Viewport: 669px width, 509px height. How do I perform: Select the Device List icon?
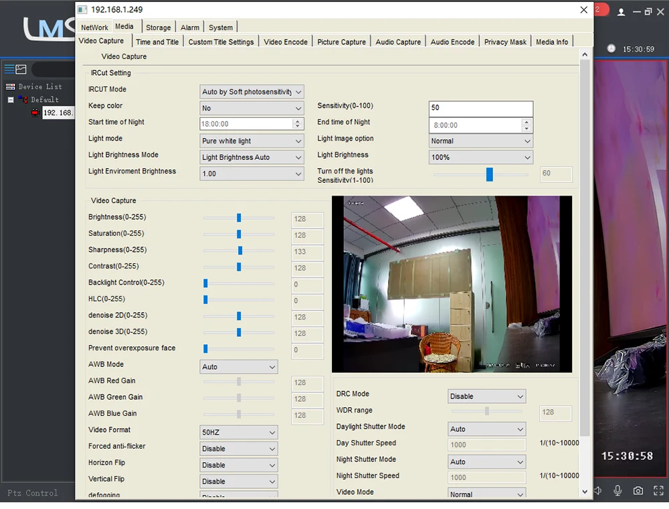tap(11, 86)
